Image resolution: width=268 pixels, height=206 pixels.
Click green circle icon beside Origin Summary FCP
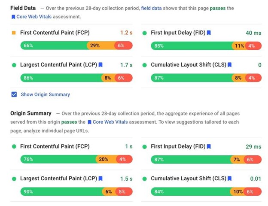14,147
